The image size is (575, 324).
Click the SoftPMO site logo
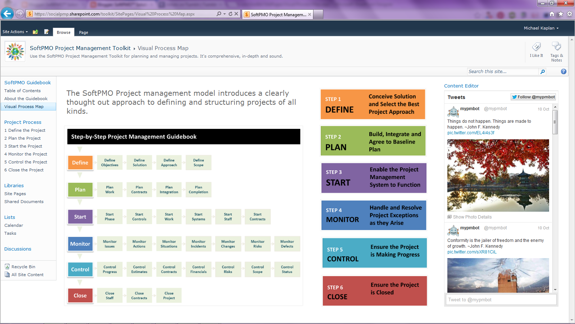pos(15,51)
